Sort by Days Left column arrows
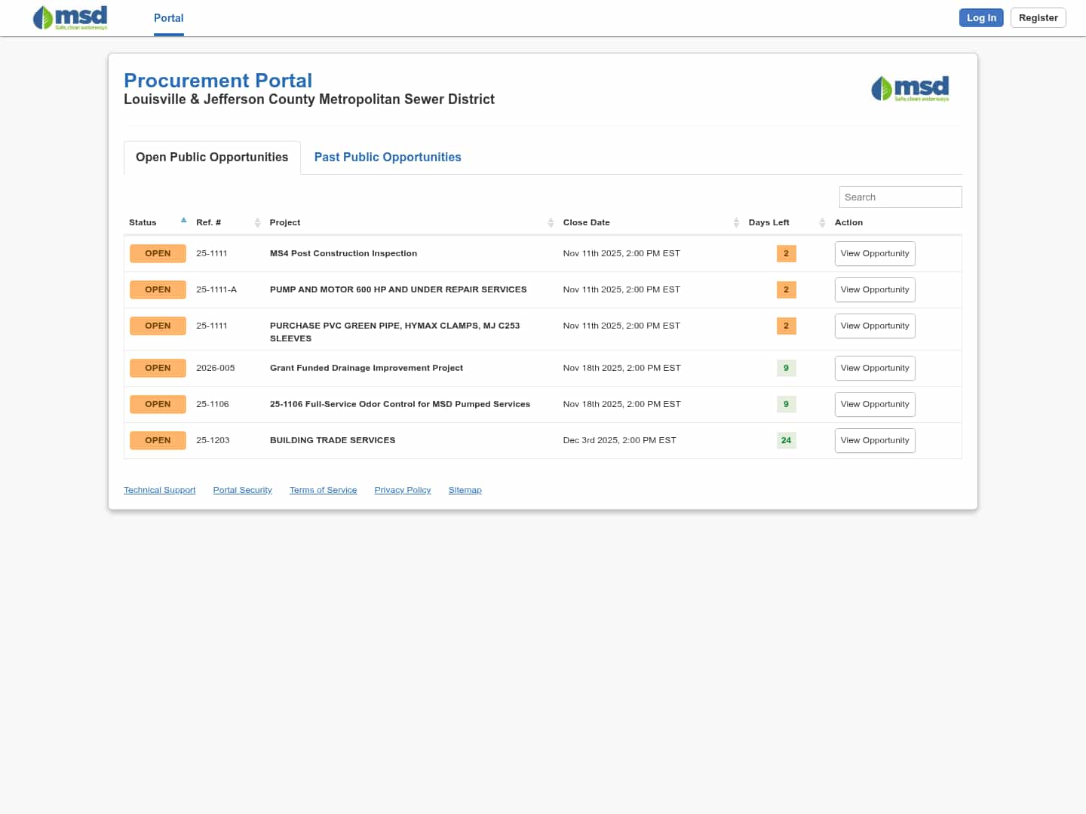1086x814 pixels. click(x=822, y=222)
